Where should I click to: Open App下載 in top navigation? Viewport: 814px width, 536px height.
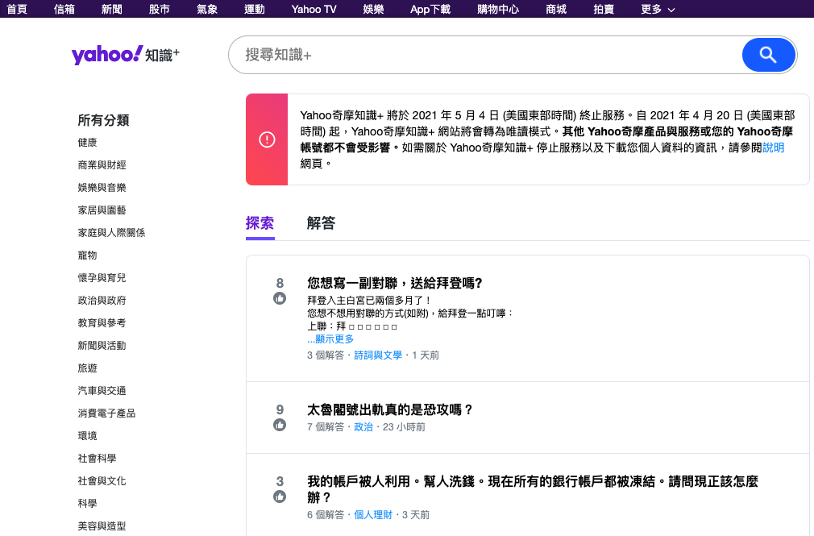tap(430, 10)
